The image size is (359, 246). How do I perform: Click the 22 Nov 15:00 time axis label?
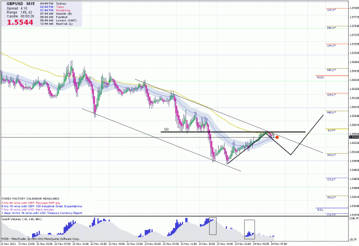(99, 244)
